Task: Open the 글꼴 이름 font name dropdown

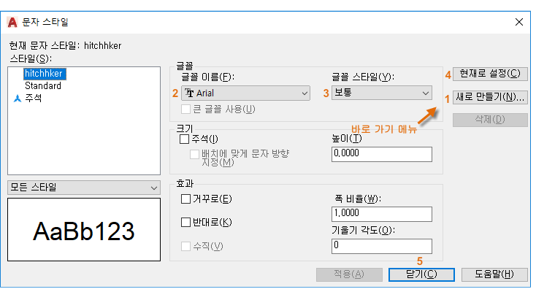Action: pyautogui.click(x=247, y=93)
